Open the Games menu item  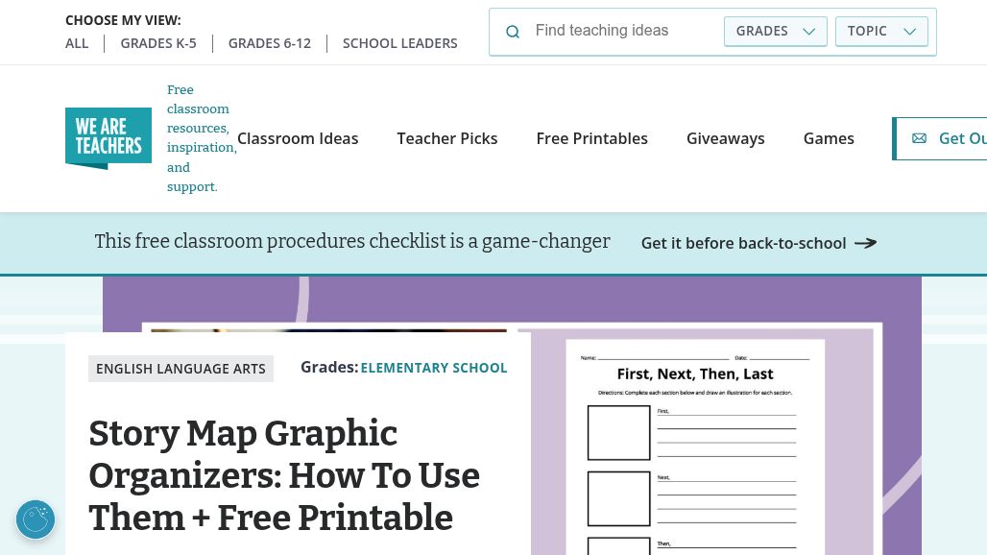[829, 138]
